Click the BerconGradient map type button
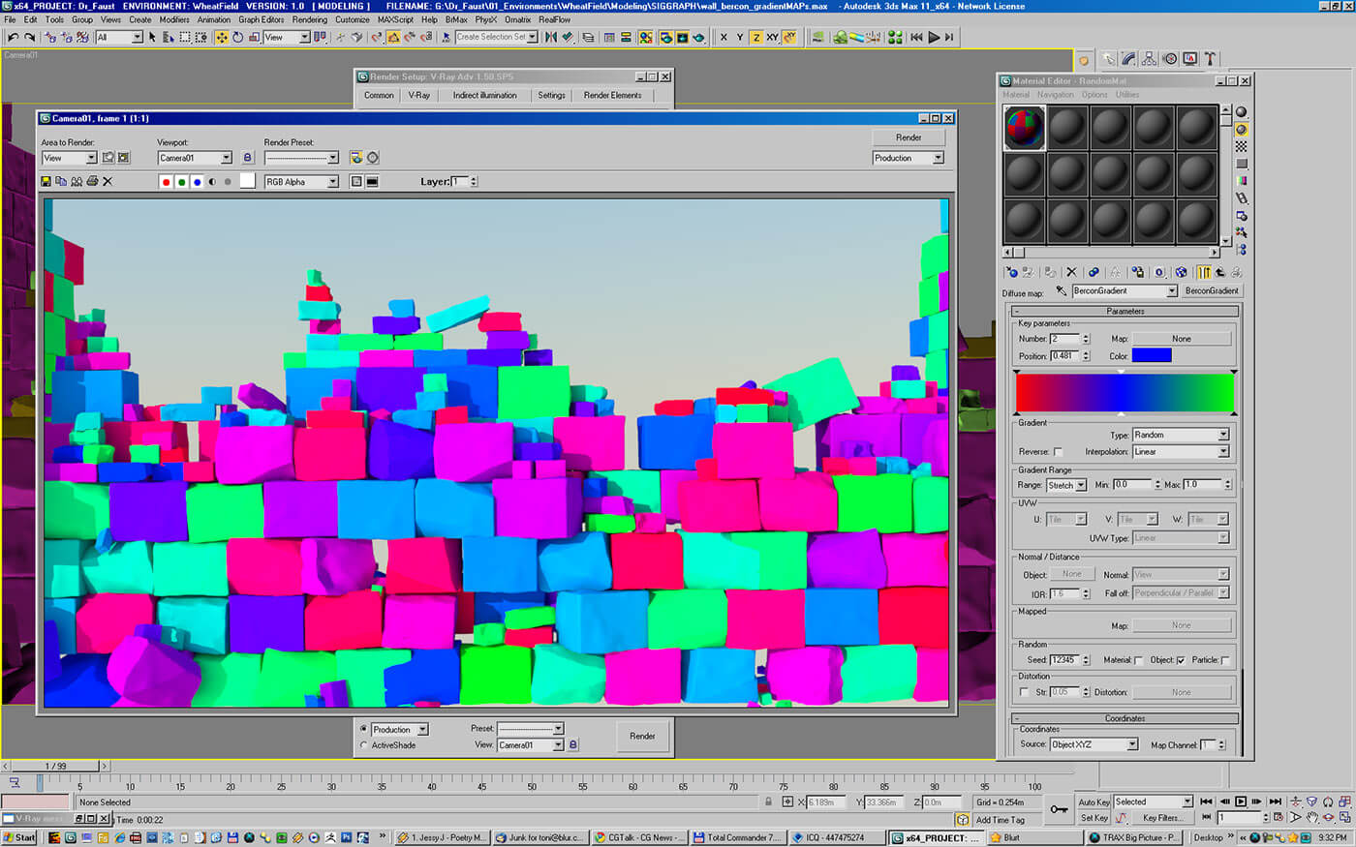The image size is (1356, 847). [x=1212, y=290]
